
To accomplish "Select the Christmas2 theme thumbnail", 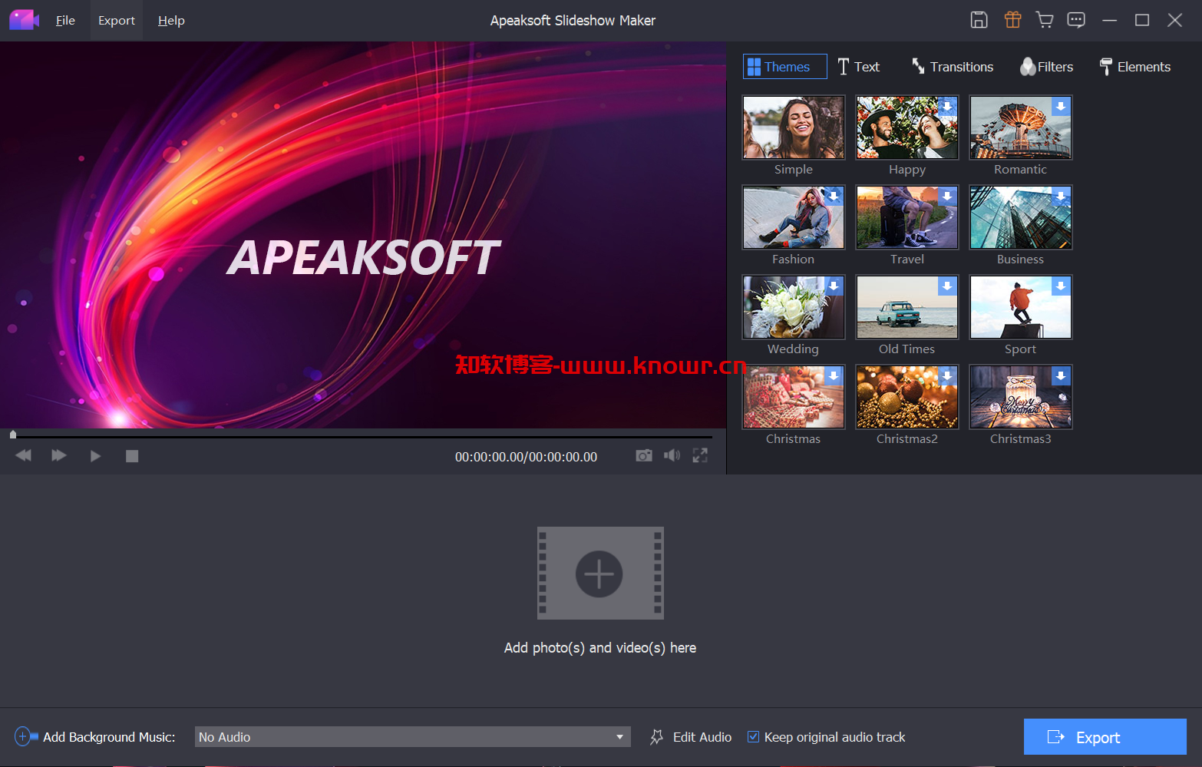I will point(907,397).
